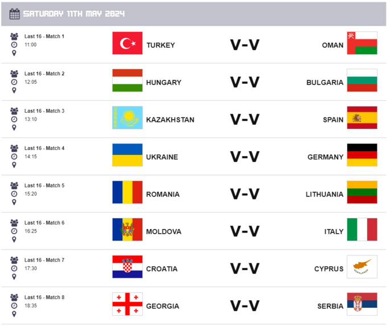The width and height of the screenshot is (387, 326).
Task: Click the location pin icon for Match 1
Action: 14,53
